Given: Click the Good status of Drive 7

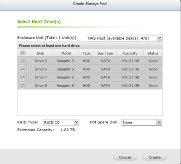Looking at the screenshot, I should click(x=153, y=77).
